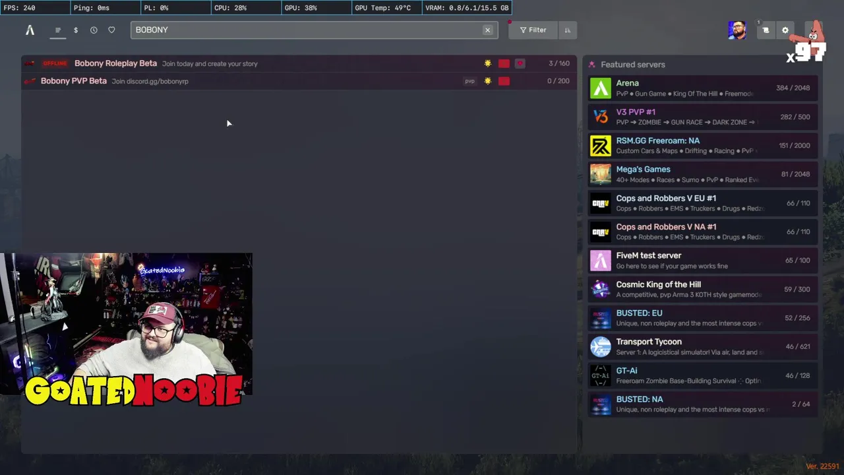This screenshot has width=844, height=475.
Task: Open the FiveM test server
Action: click(703, 261)
